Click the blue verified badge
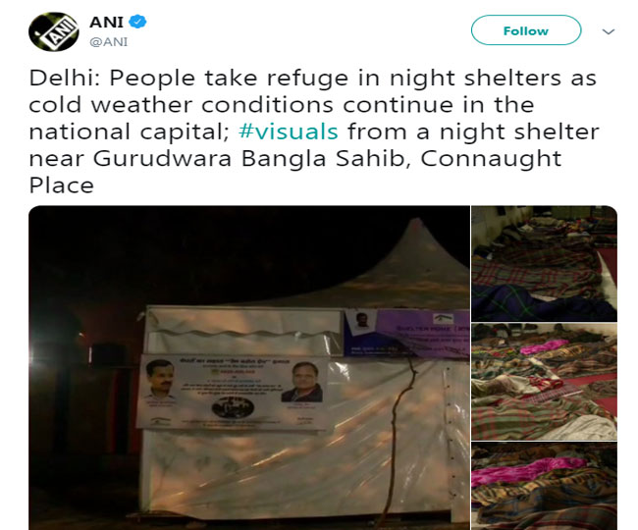 (x=137, y=22)
